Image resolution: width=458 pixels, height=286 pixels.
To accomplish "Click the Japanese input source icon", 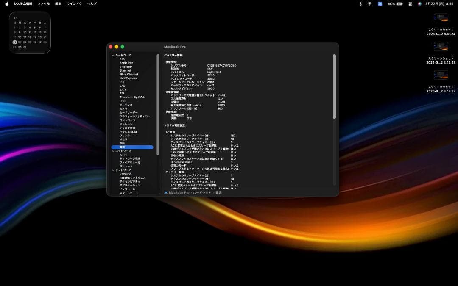I will (380, 4).
